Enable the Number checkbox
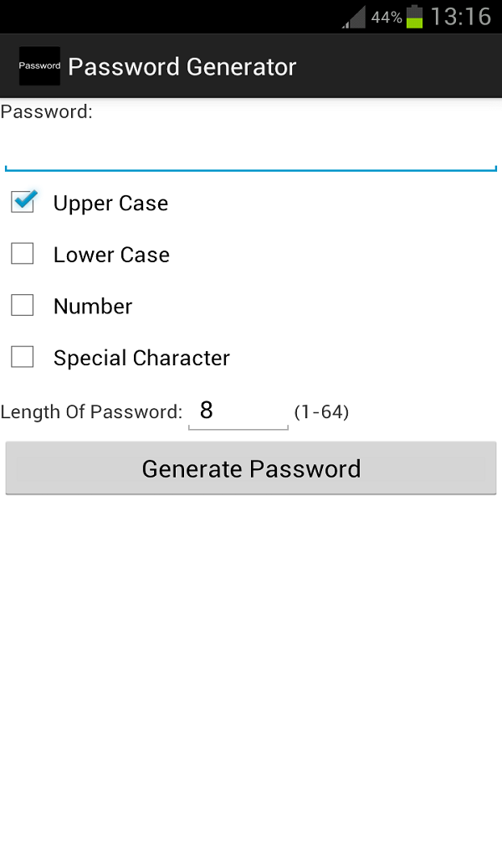 pyautogui.click(x=22, y=305)
